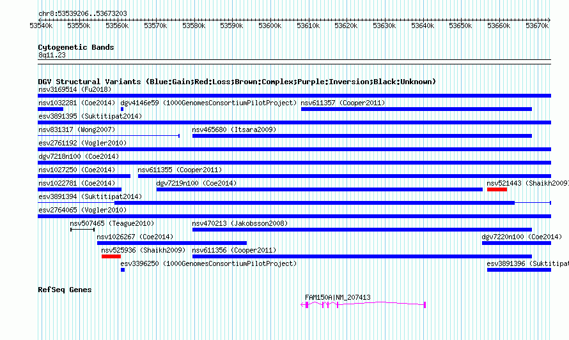Open esv3396250 (1000GenomesConsortiumPilotProject) variant label
Screen dimensions: 569x340
tap(208, 263)
